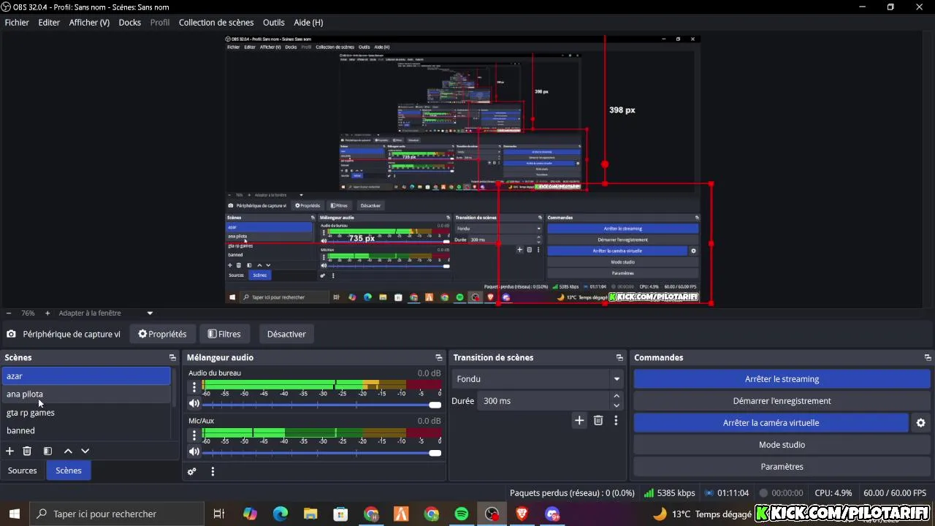Open Brave browser from taskbar
Viewport: 935px width, 526px height.
(x=522, y=514)
